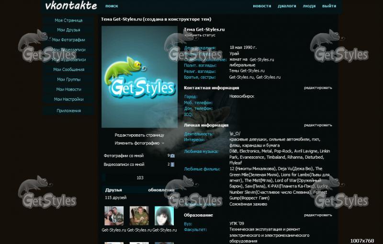Open Мои Настройки in the sidebar
This screenshot has width=383, height=244.
pos(68,99)
